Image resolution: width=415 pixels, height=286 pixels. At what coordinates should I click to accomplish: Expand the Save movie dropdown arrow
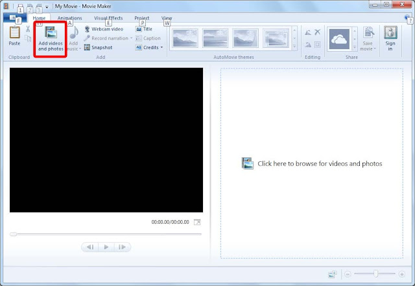coord(375,49)
